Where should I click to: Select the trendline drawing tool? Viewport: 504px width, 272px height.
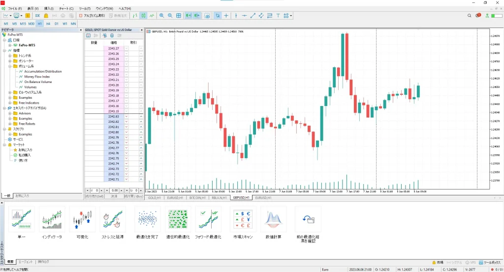[x=252, y=15]
